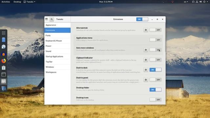Open Keyboard & Mouse settings
This screenshot has width=210, height=118.
(x=57, y=41)
